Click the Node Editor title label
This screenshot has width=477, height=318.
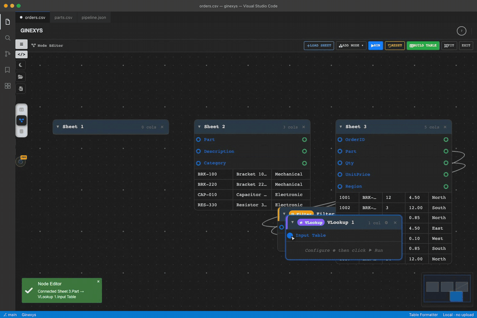[50, 46]
